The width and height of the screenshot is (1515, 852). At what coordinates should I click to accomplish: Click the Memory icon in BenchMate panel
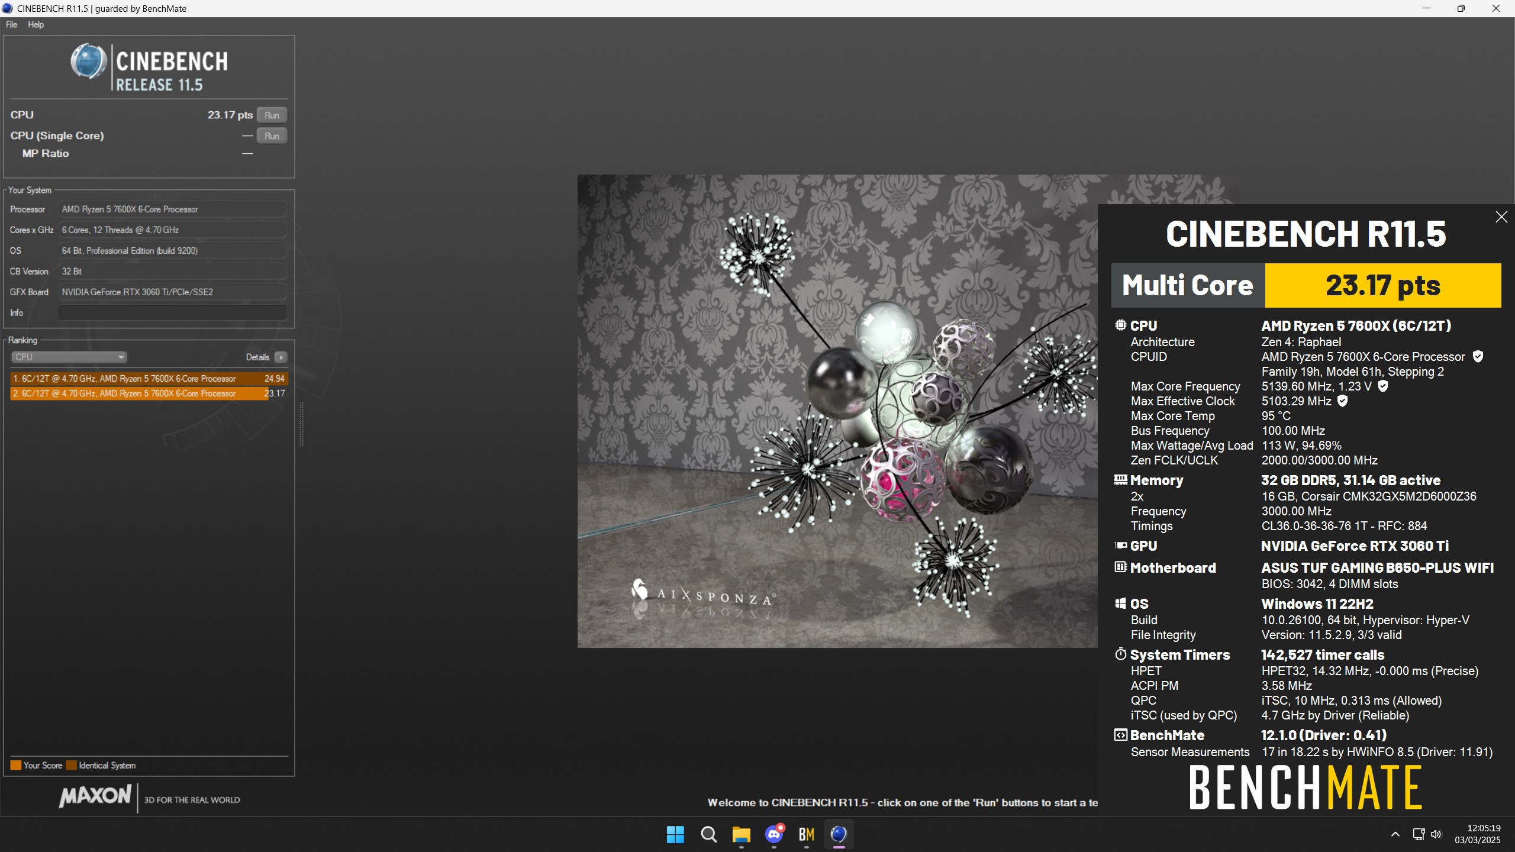click(x=1120, y=479)
